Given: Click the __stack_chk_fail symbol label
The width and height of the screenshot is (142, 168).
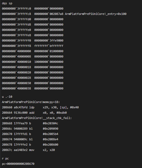Looking at the screenshot, I should pyautogui.click(x=37, y=118).
